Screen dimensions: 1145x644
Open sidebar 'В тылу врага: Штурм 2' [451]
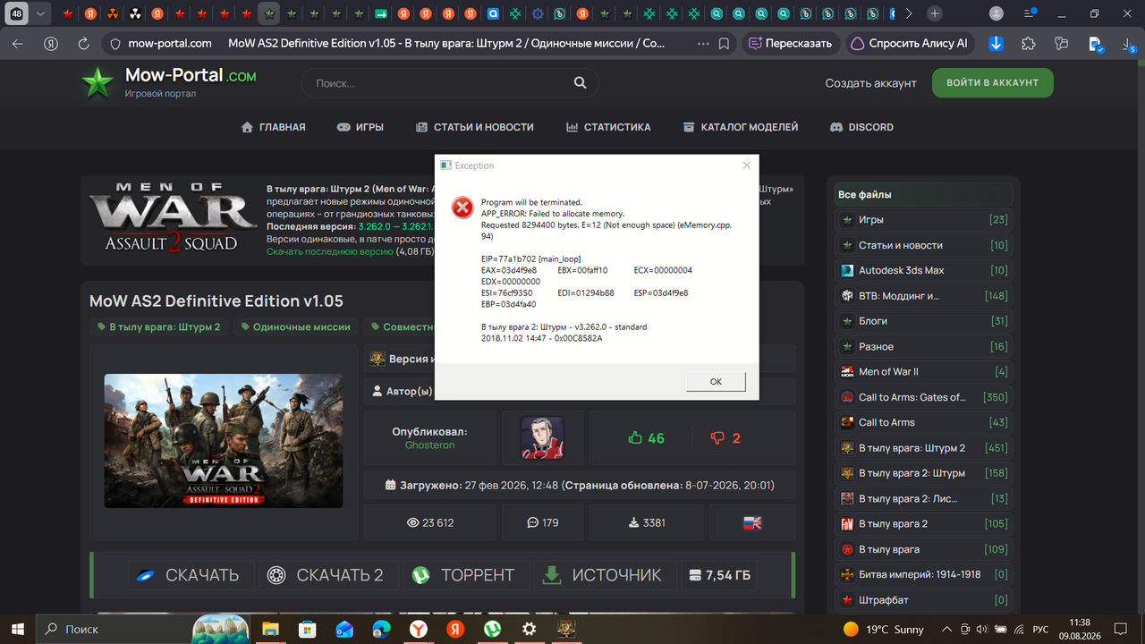[x=923, y=448]
